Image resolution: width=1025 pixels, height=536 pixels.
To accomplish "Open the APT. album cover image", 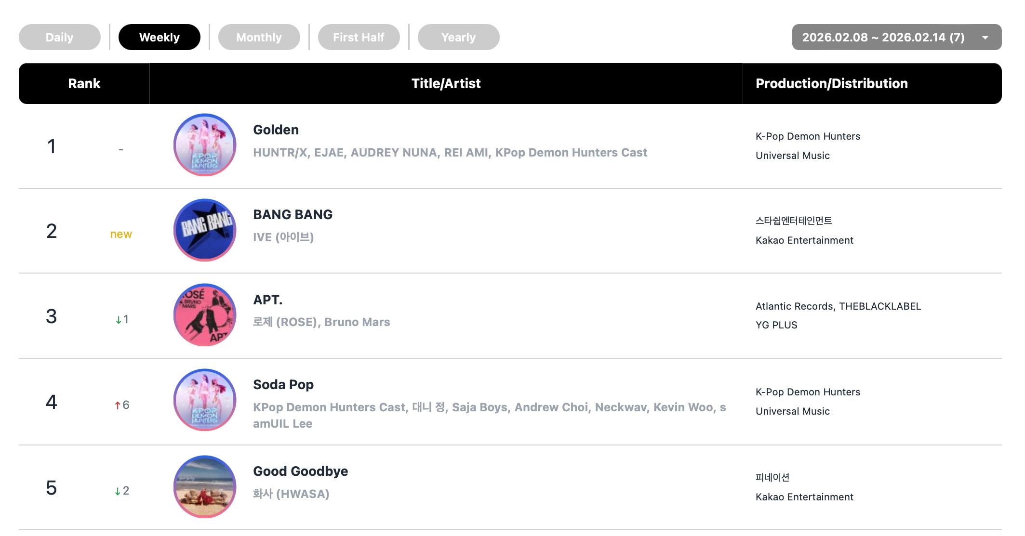I will pos(205,315).
